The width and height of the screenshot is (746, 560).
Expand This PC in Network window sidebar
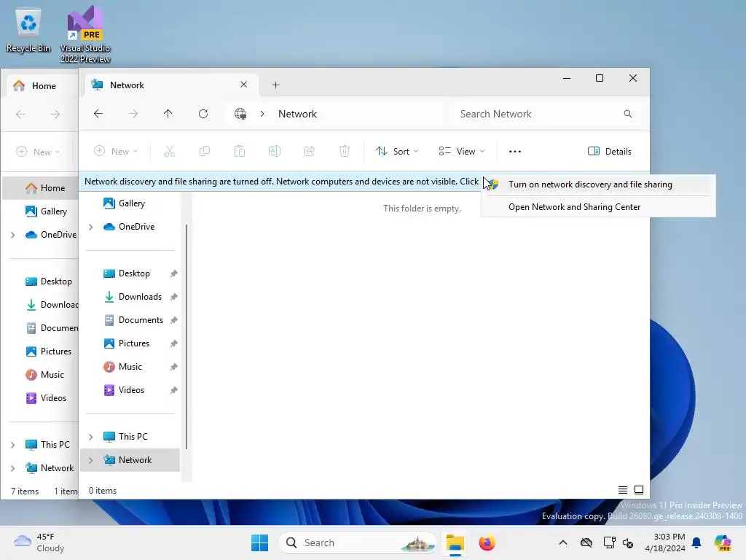[90, 437]
